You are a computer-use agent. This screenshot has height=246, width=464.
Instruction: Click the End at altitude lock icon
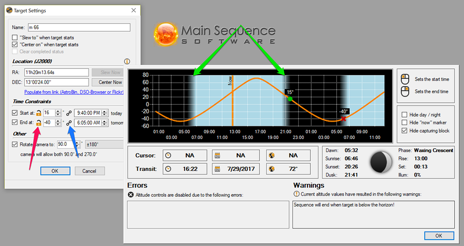[x=38, y=123]
